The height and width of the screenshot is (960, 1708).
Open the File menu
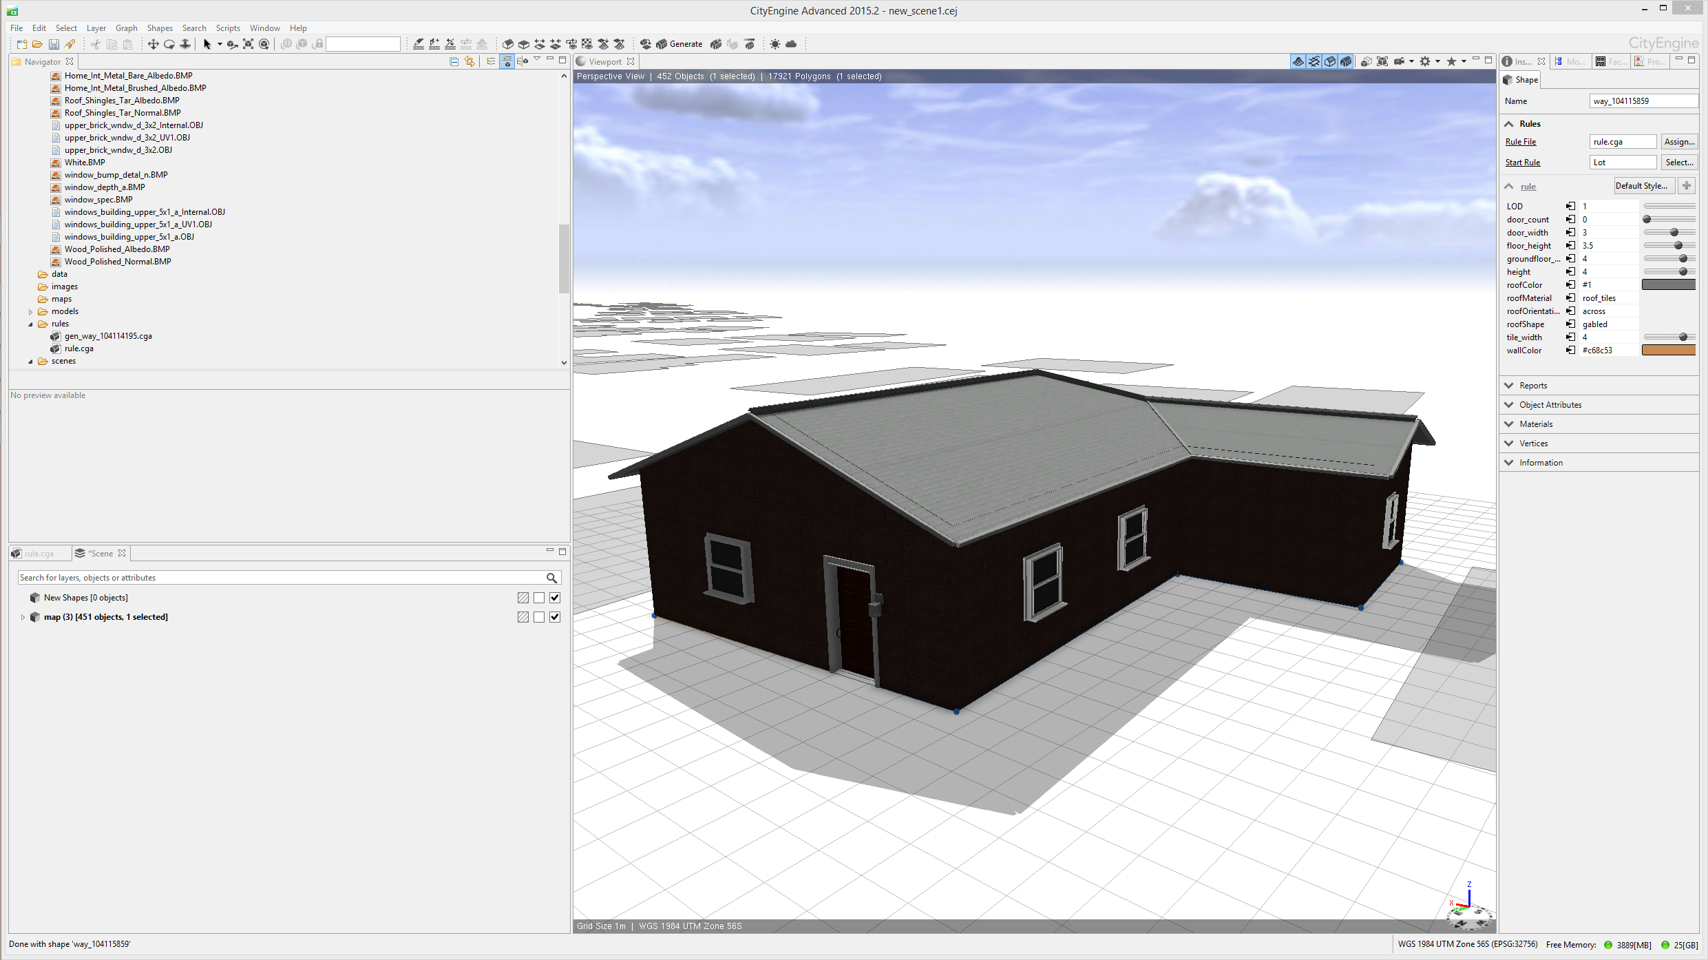pos(17,28)
